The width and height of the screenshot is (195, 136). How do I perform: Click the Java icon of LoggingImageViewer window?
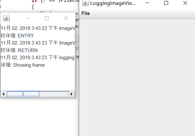[x=85, y=3]
